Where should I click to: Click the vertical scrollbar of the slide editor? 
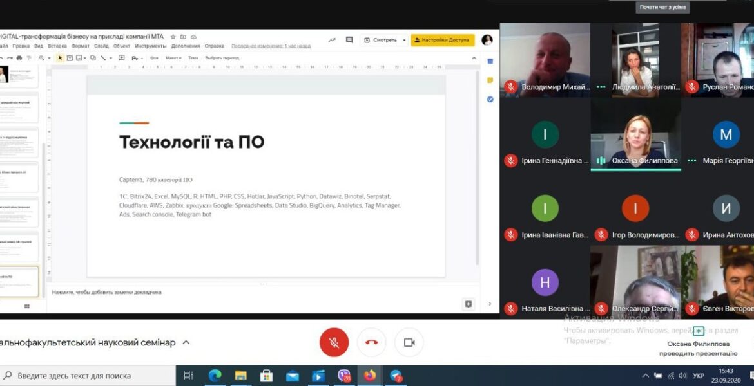click(478, 168)
